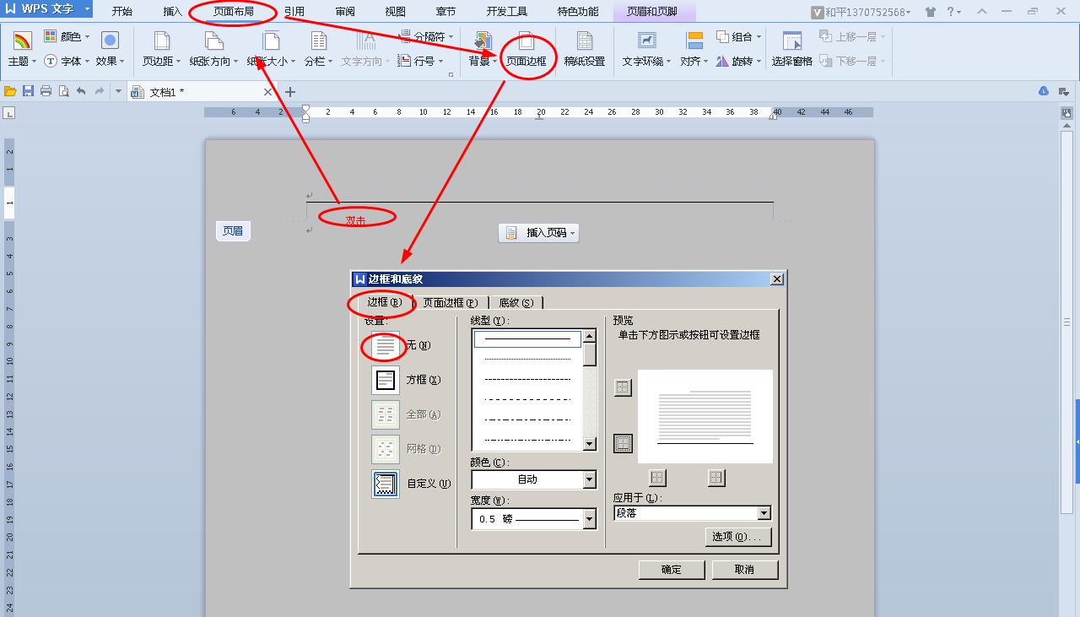Image resolution: width=1080 pixels, height=617 pixels.
Task: Switch to the 底纹(S) dialog tab
Action: 516,302
